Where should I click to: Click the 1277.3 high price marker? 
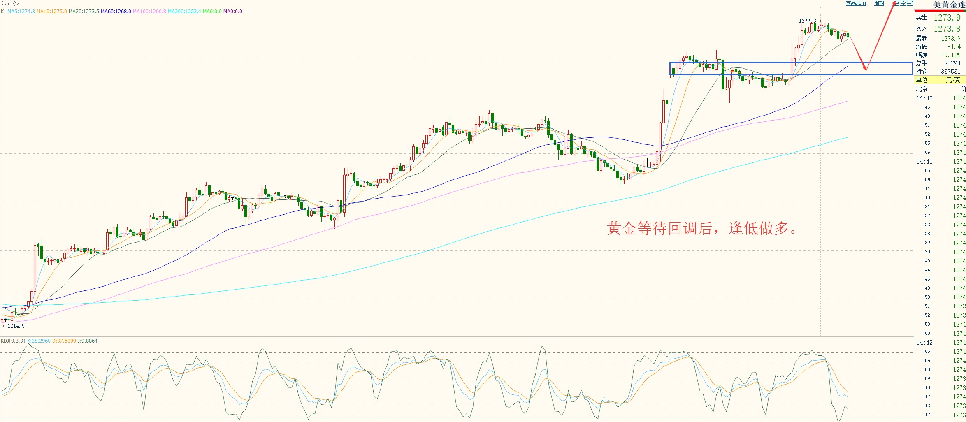click(x=807, y=21)
